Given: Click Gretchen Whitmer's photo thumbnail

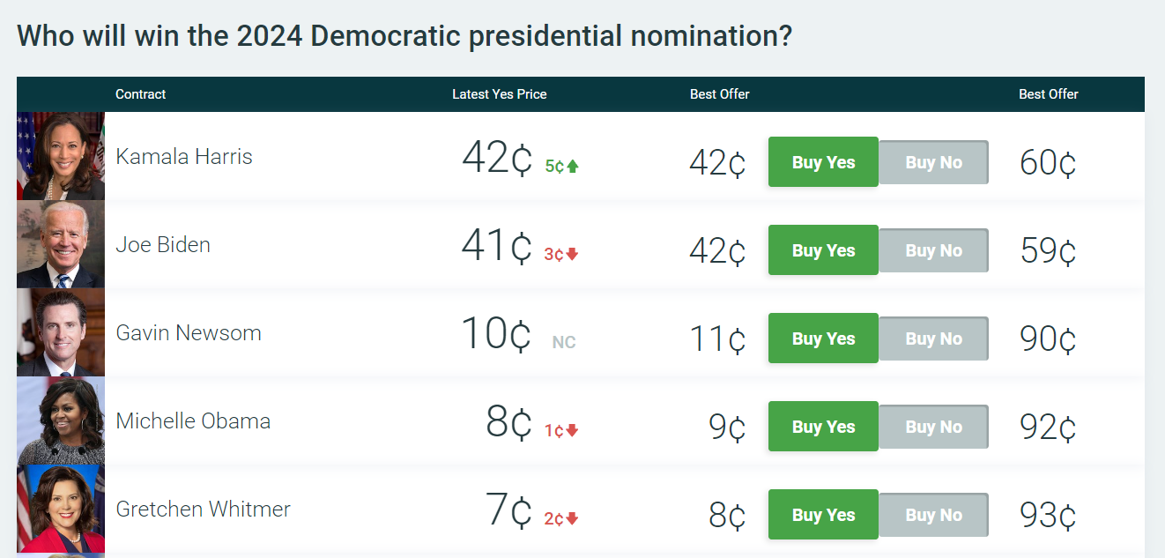Looking at the screenshot, I should [61, 509].
